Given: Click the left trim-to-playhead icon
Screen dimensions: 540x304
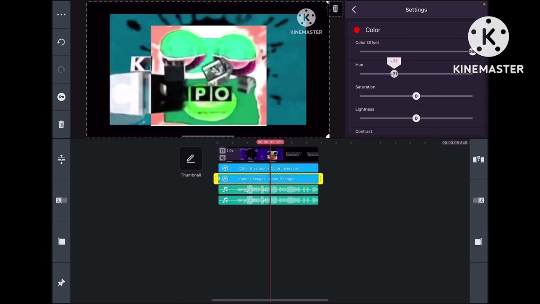Looking at the screenshot, I should click(61, 201).
